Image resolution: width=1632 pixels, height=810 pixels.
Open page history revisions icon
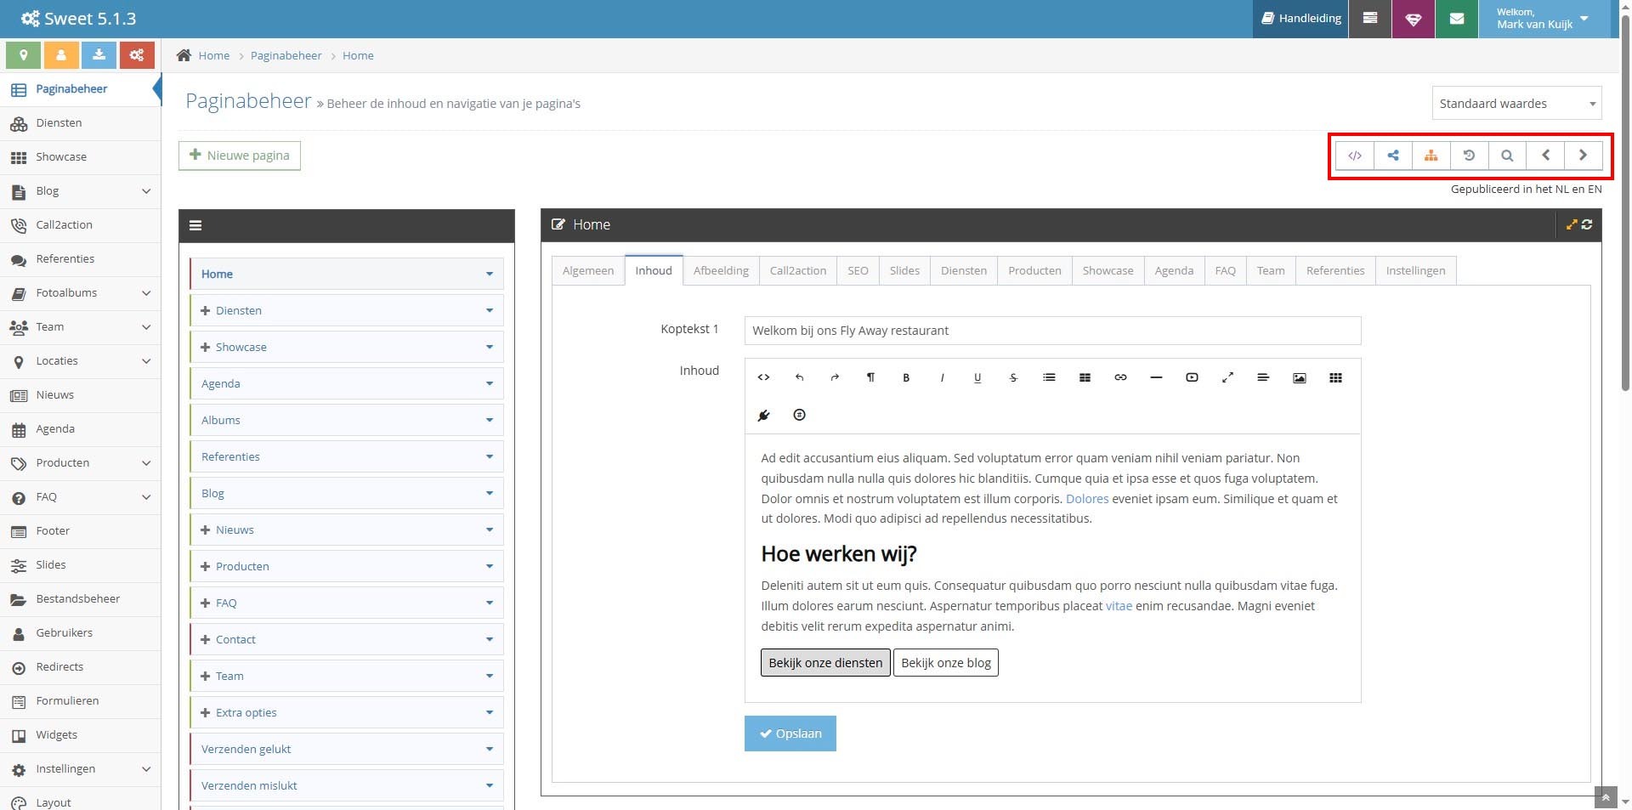(x=1469, y=156)
